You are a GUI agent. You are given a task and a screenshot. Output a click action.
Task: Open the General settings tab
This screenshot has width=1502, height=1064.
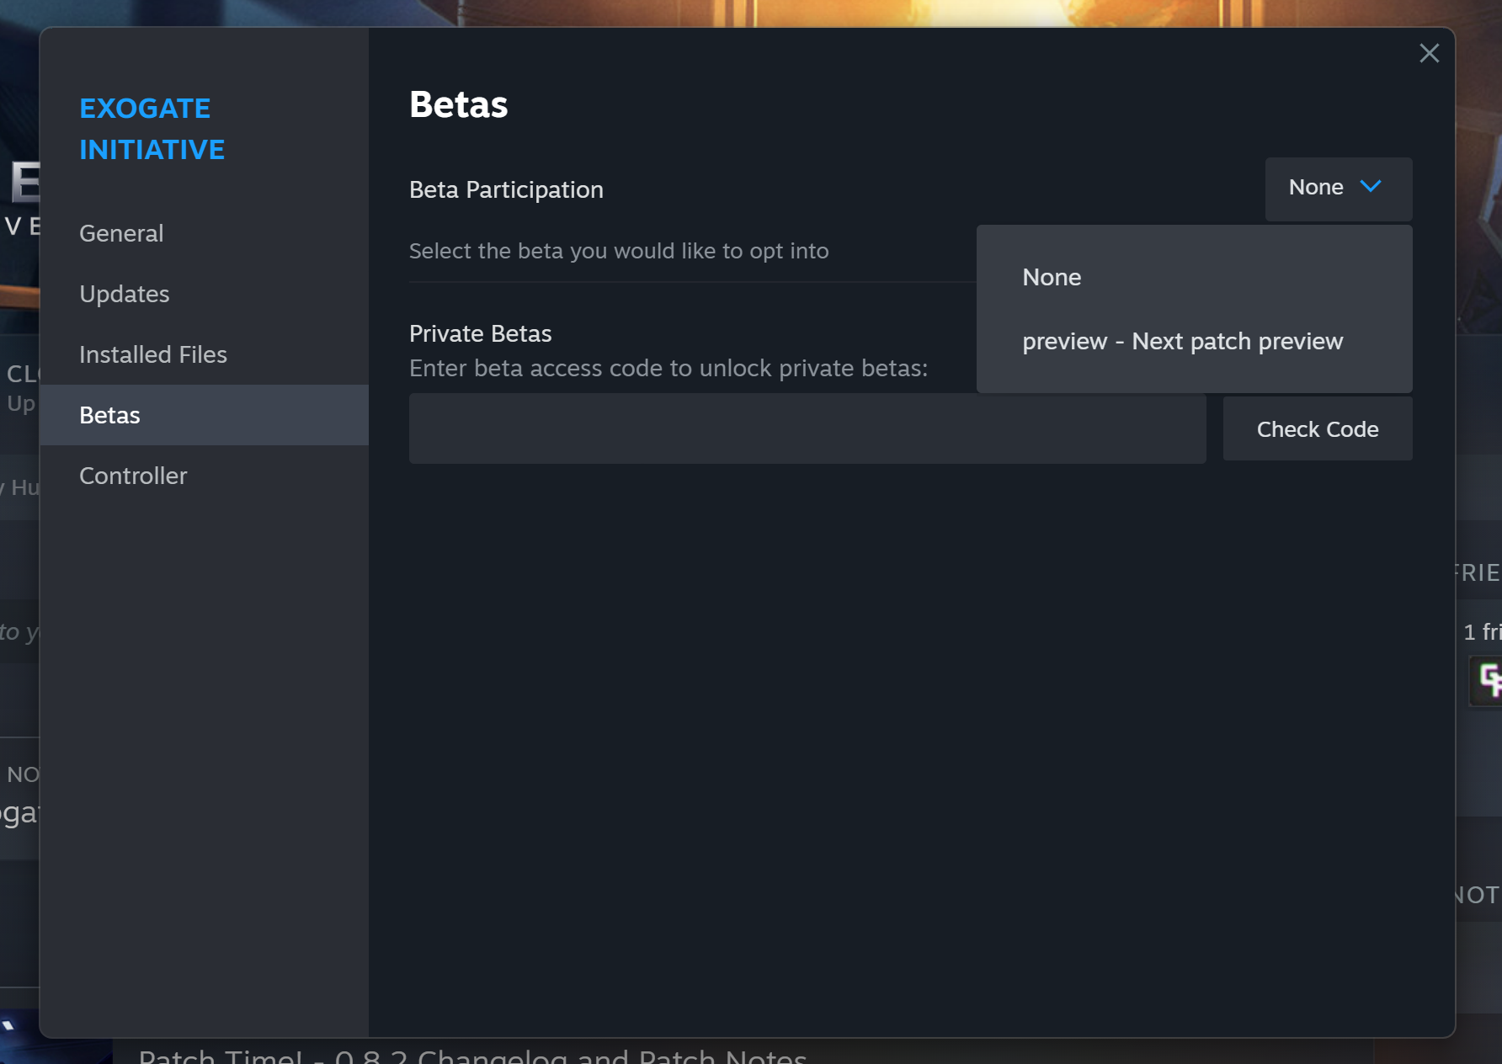tap(121, 233)
